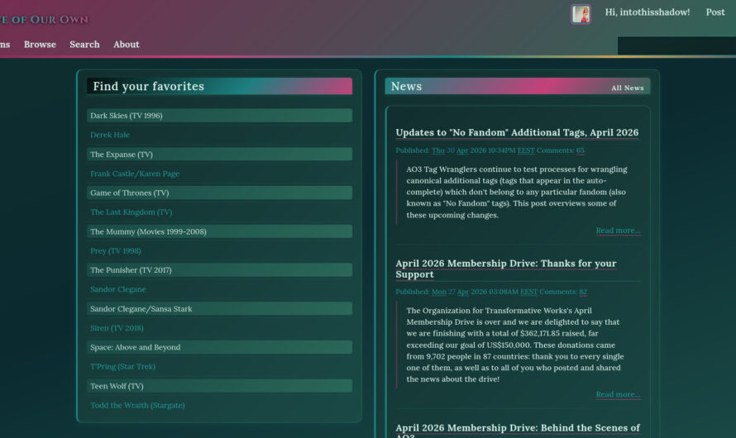
Task: Click the News section heading
Action: 406,86
